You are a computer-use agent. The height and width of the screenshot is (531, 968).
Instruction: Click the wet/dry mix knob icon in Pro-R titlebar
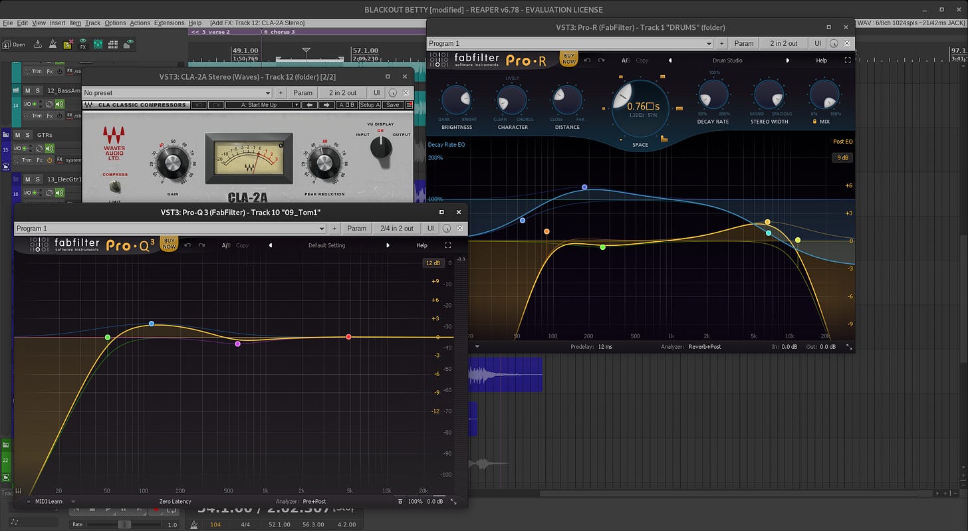pos(834,43)
